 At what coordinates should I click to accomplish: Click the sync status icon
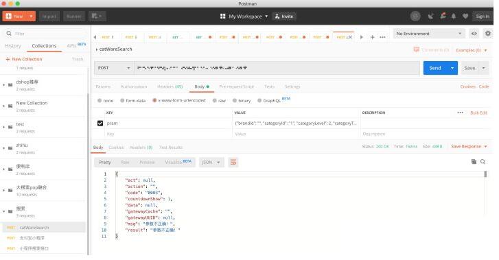pos(415,16)
